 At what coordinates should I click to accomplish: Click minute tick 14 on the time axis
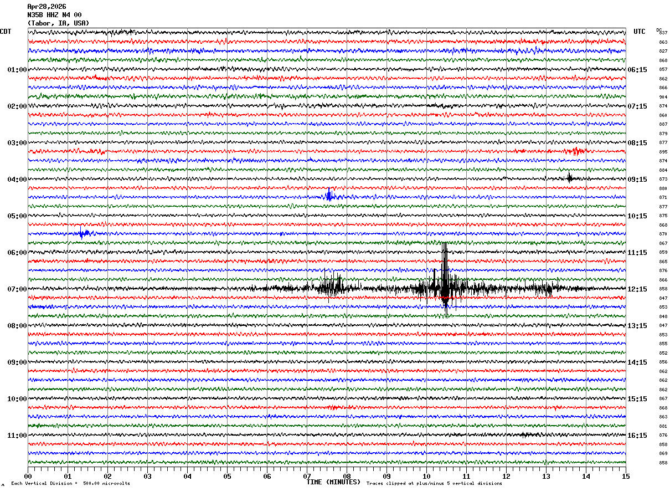(x=586, y=476)
